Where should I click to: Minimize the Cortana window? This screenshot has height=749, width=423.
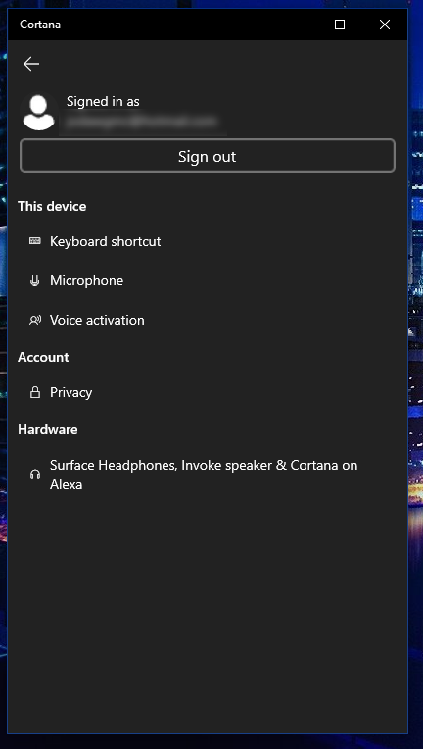tap(295, 25)
